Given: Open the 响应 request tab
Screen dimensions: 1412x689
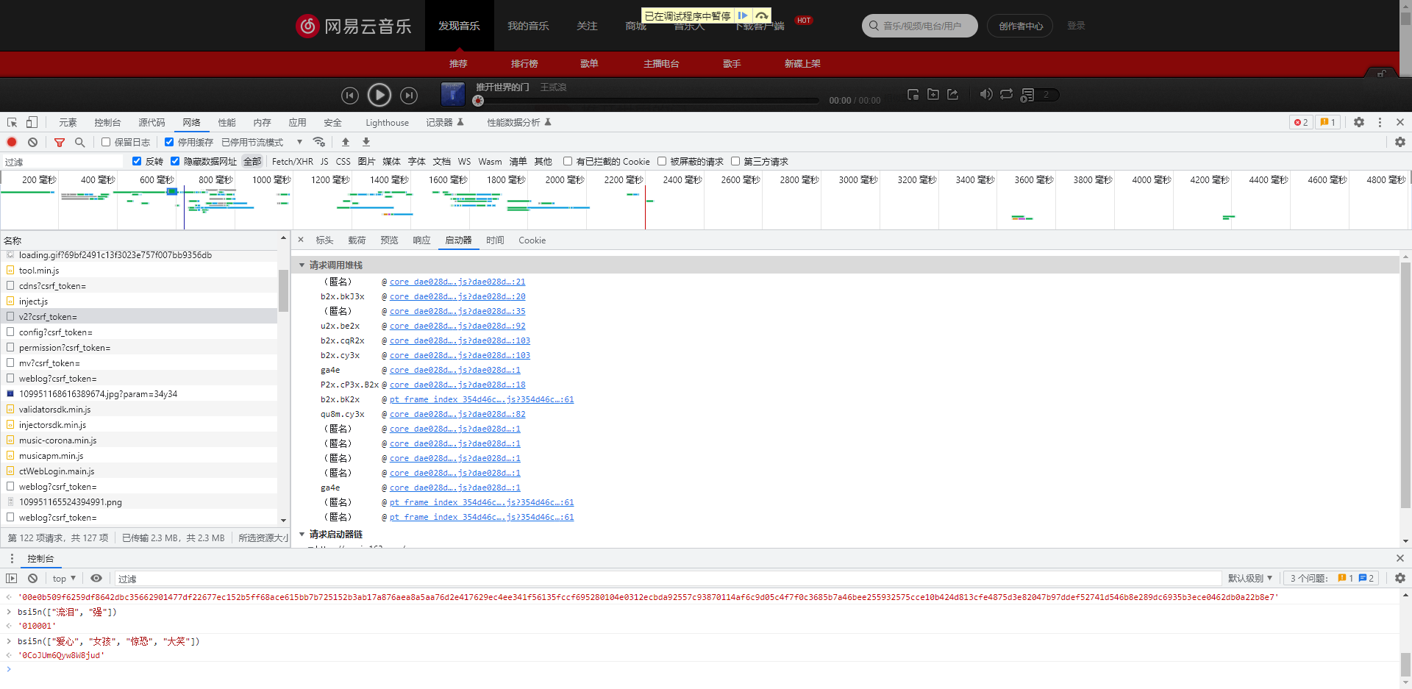Looking at the screenshot, I should point(421,240).
